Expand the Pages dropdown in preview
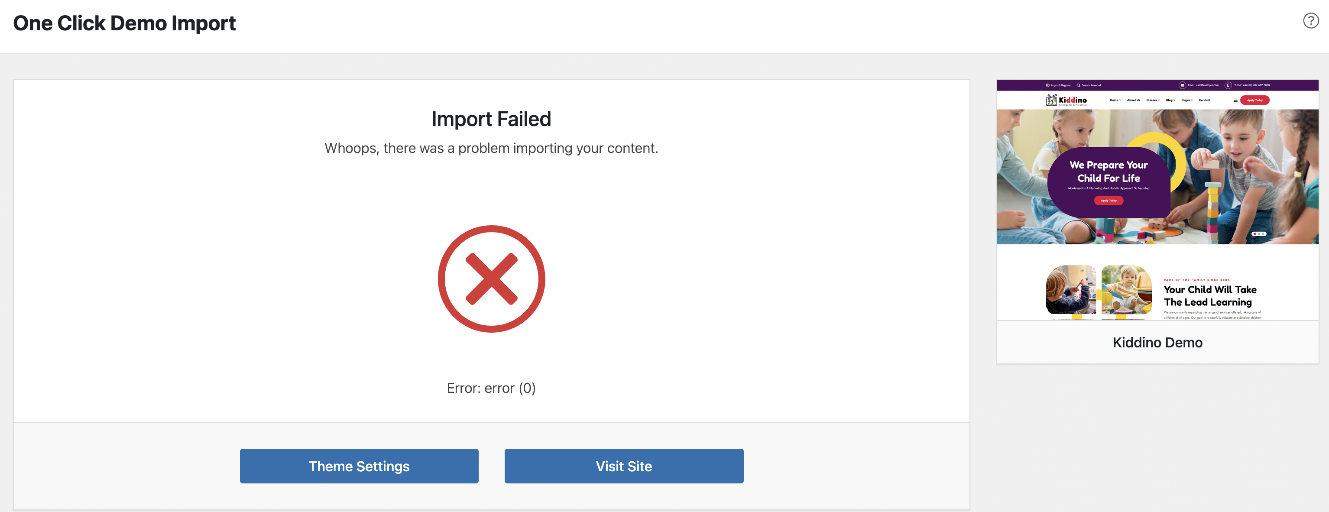 click(1187, 100)
